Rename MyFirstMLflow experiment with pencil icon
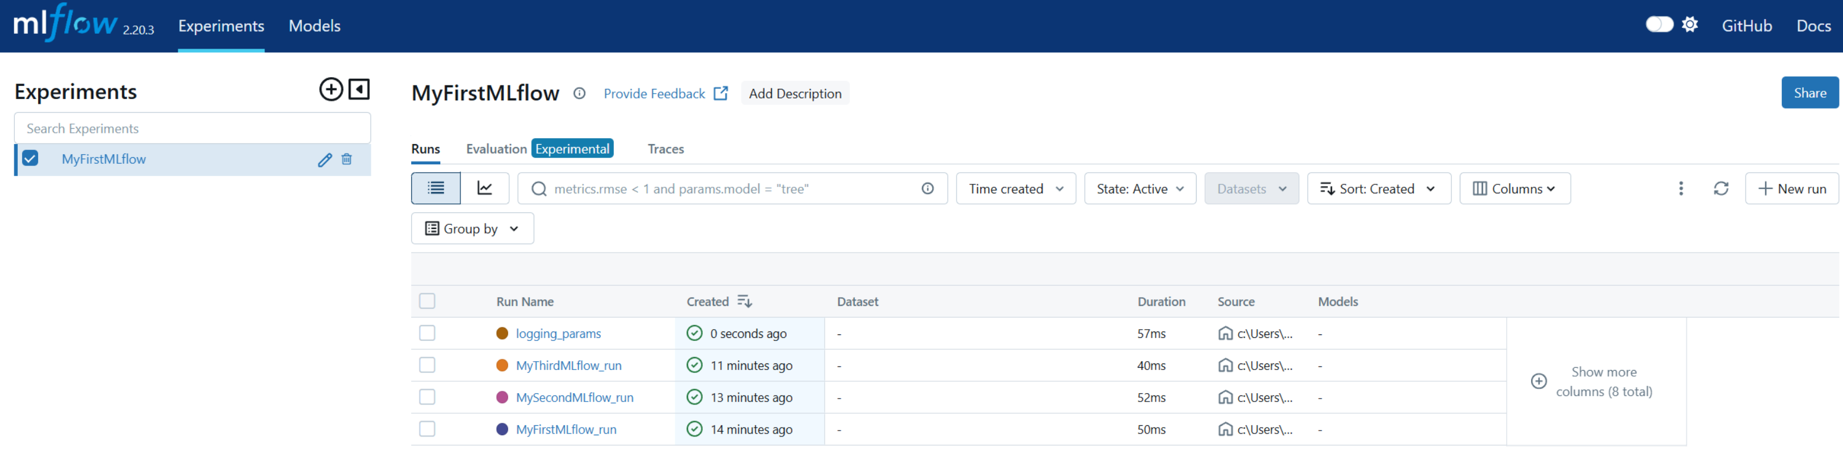 click(325, 159)
